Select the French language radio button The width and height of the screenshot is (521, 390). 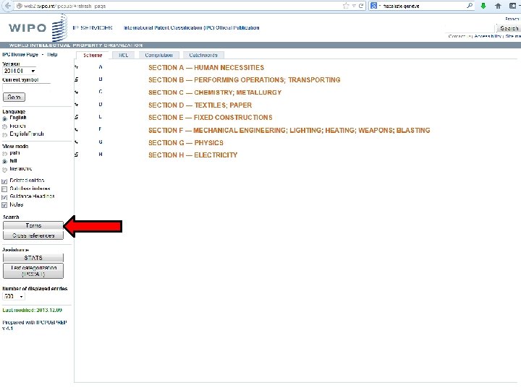pyautogui.click(x=4, y=126)
